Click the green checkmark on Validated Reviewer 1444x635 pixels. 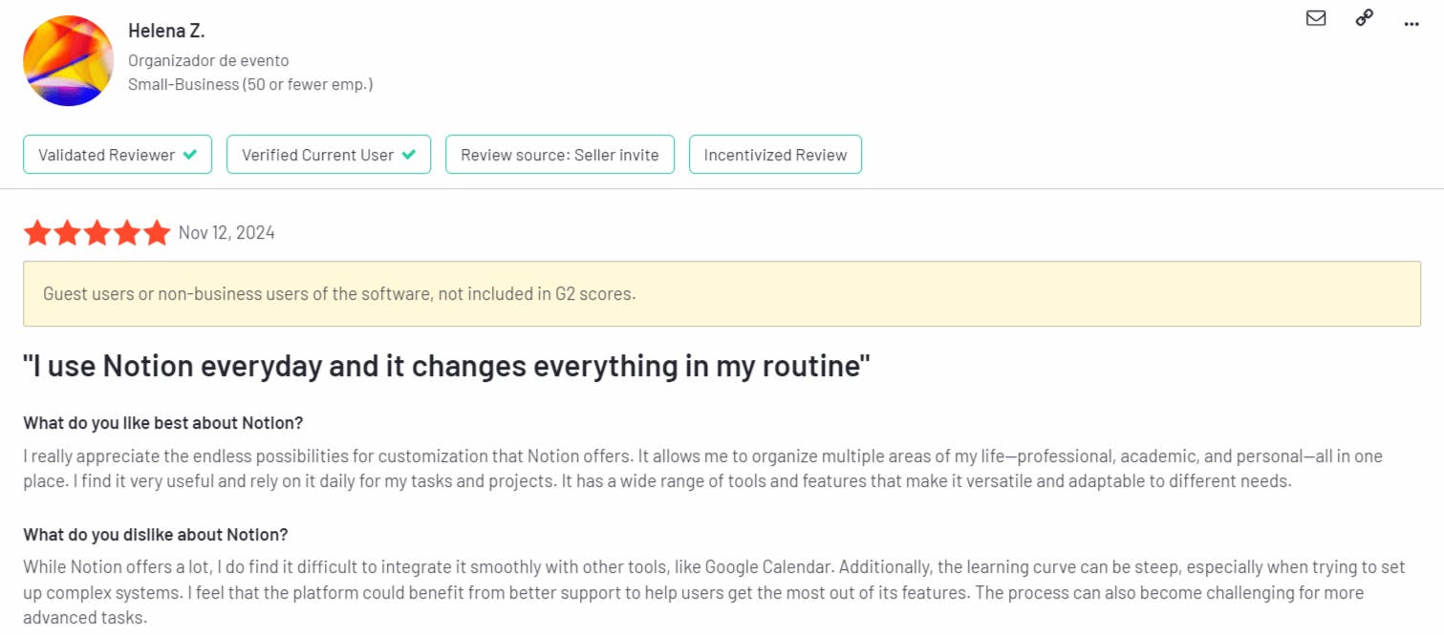point(188,154)
